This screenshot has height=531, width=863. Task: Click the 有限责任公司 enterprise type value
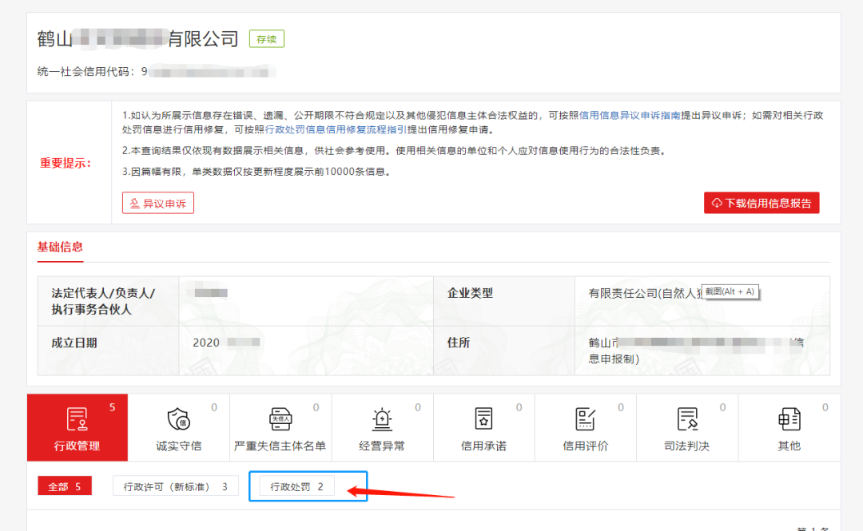tap(646, 293)
